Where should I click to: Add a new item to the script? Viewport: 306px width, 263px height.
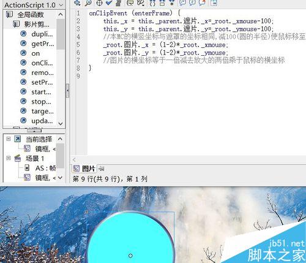77,2
